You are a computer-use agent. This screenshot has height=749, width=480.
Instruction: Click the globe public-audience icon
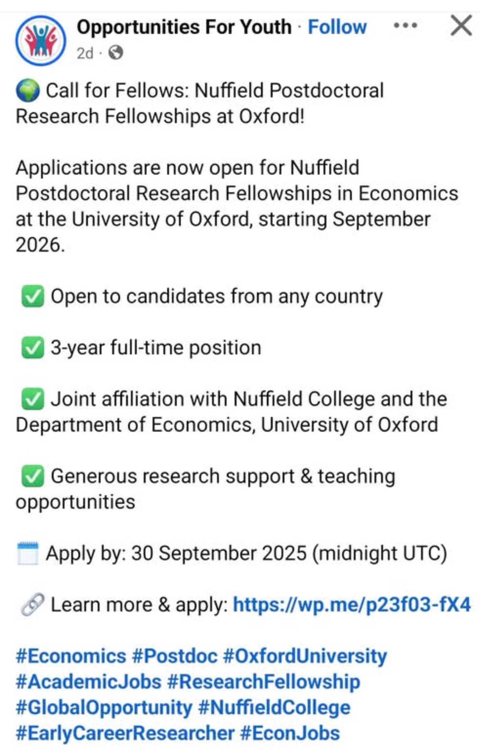116,53
